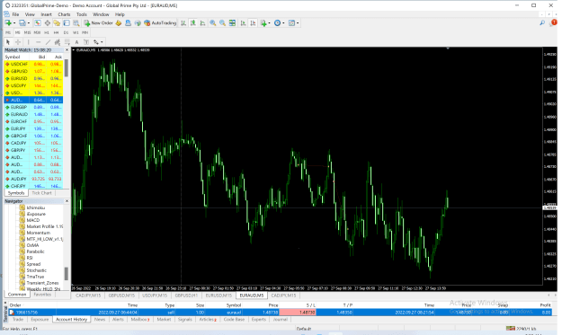This screenshot has height=335, width=562.
Task: Click the Navigator vertical scrollbar thumb
Action: tap(67, 274)
